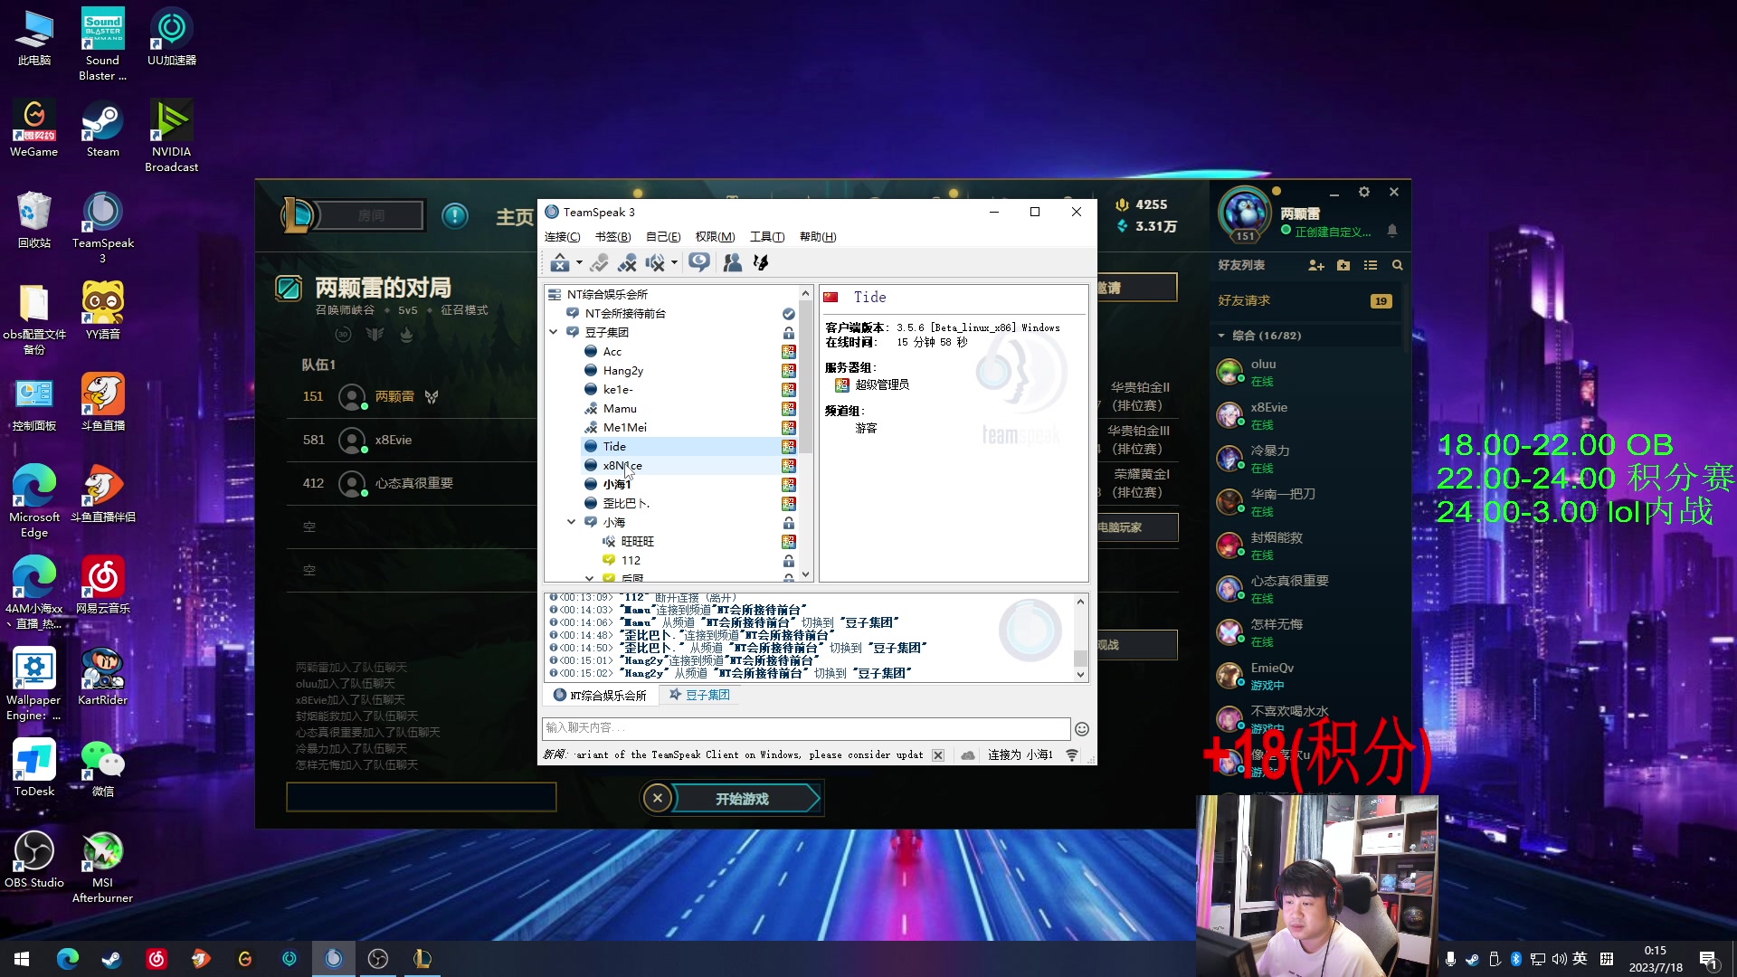The width and height of the screenshot is (1737, 977).
Task: Open the contacts manager toolbar icon
Action: 733,262
